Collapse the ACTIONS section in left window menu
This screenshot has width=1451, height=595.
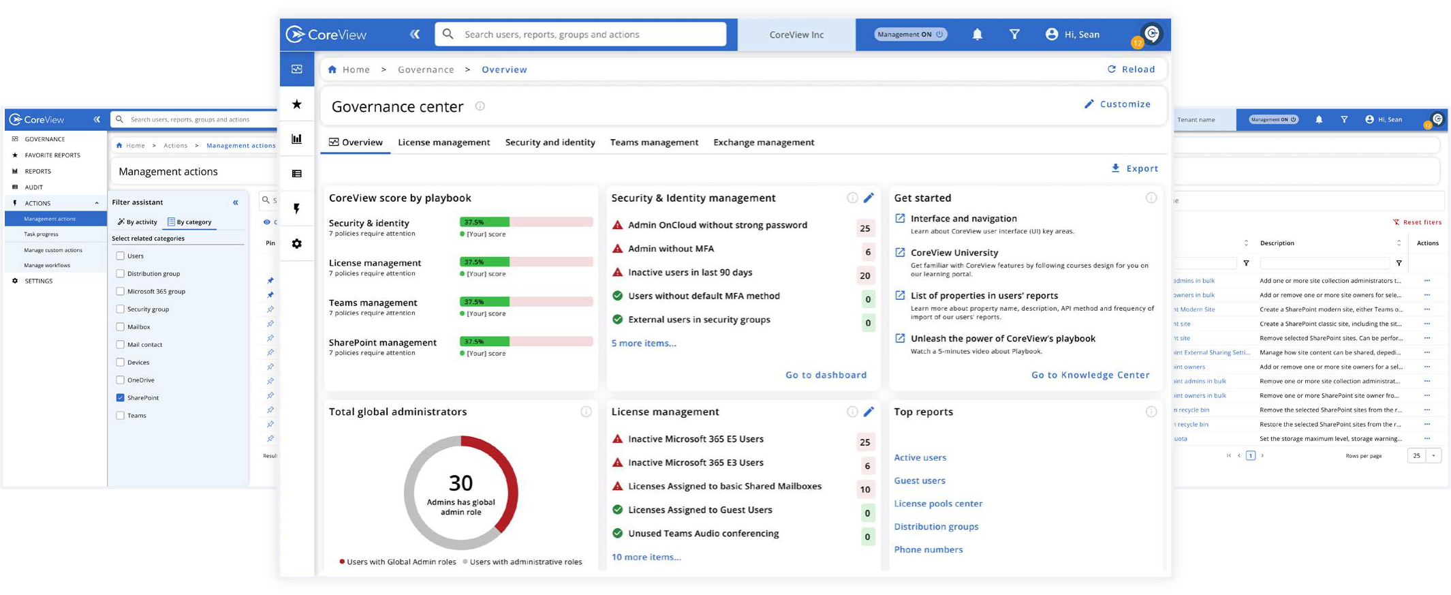click(97, 203)
